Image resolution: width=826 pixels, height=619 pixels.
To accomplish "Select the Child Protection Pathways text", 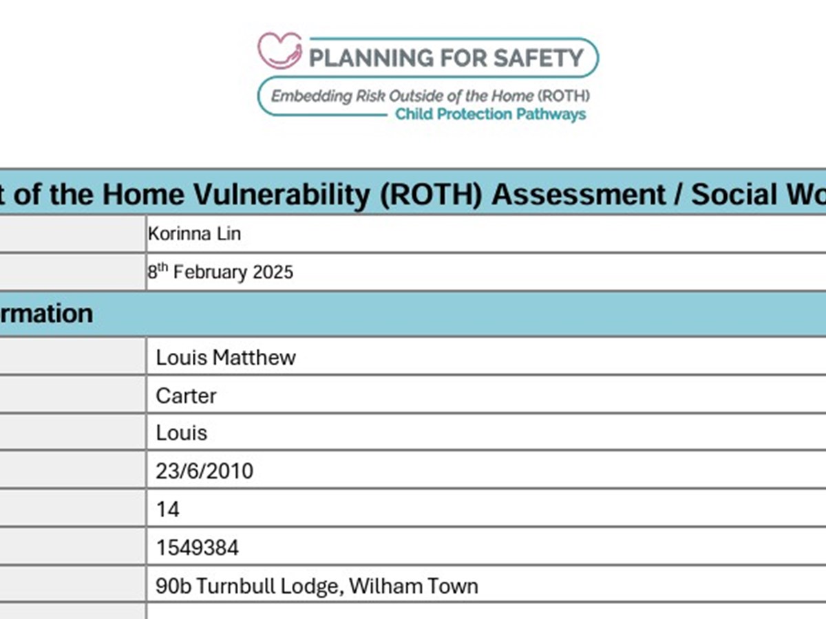I will click(490, 114).
